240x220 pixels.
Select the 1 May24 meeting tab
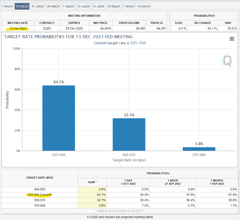[x=68, y=6]
